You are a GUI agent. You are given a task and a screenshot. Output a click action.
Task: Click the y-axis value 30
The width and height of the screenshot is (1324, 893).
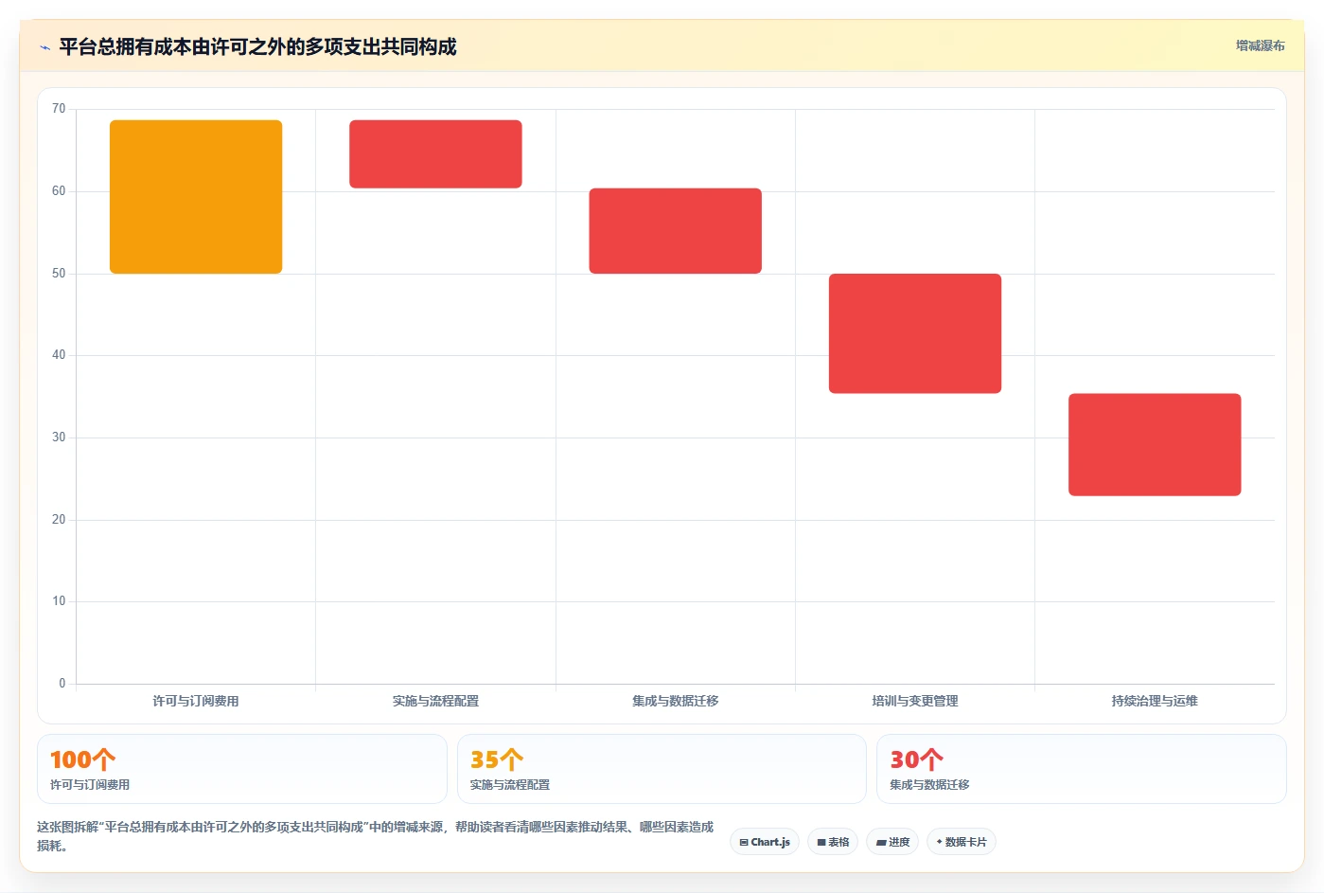click(59, 438)
